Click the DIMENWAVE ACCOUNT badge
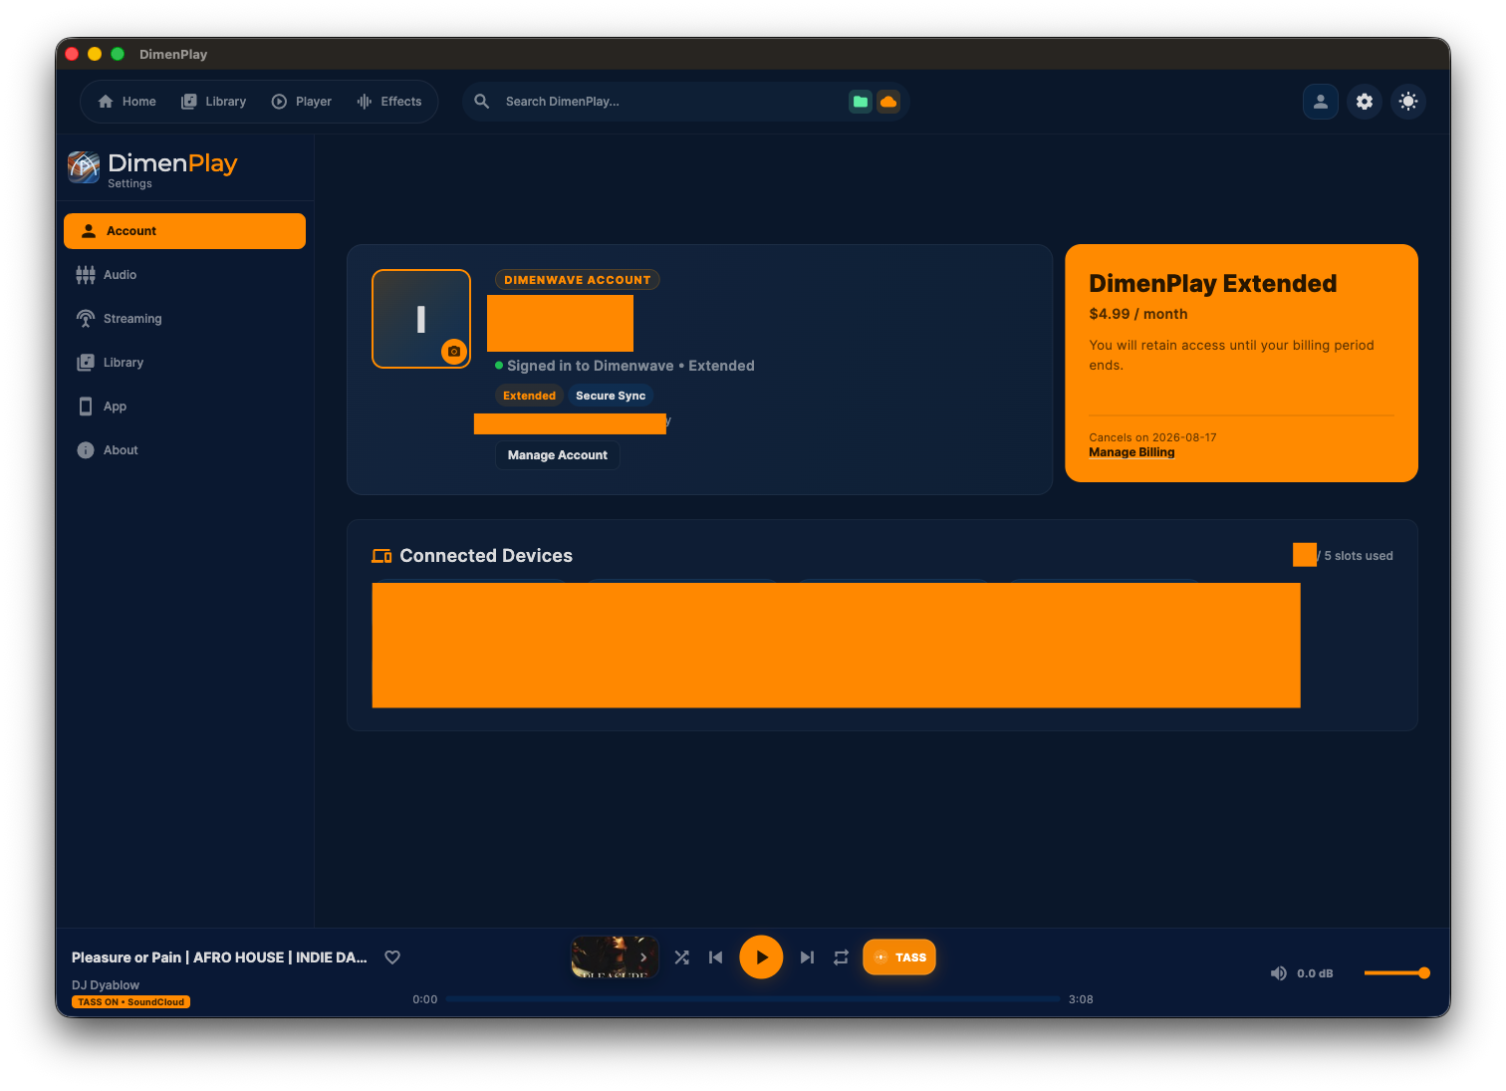The width and height of the screenshot is (1506, 1091). coord(578,280)
